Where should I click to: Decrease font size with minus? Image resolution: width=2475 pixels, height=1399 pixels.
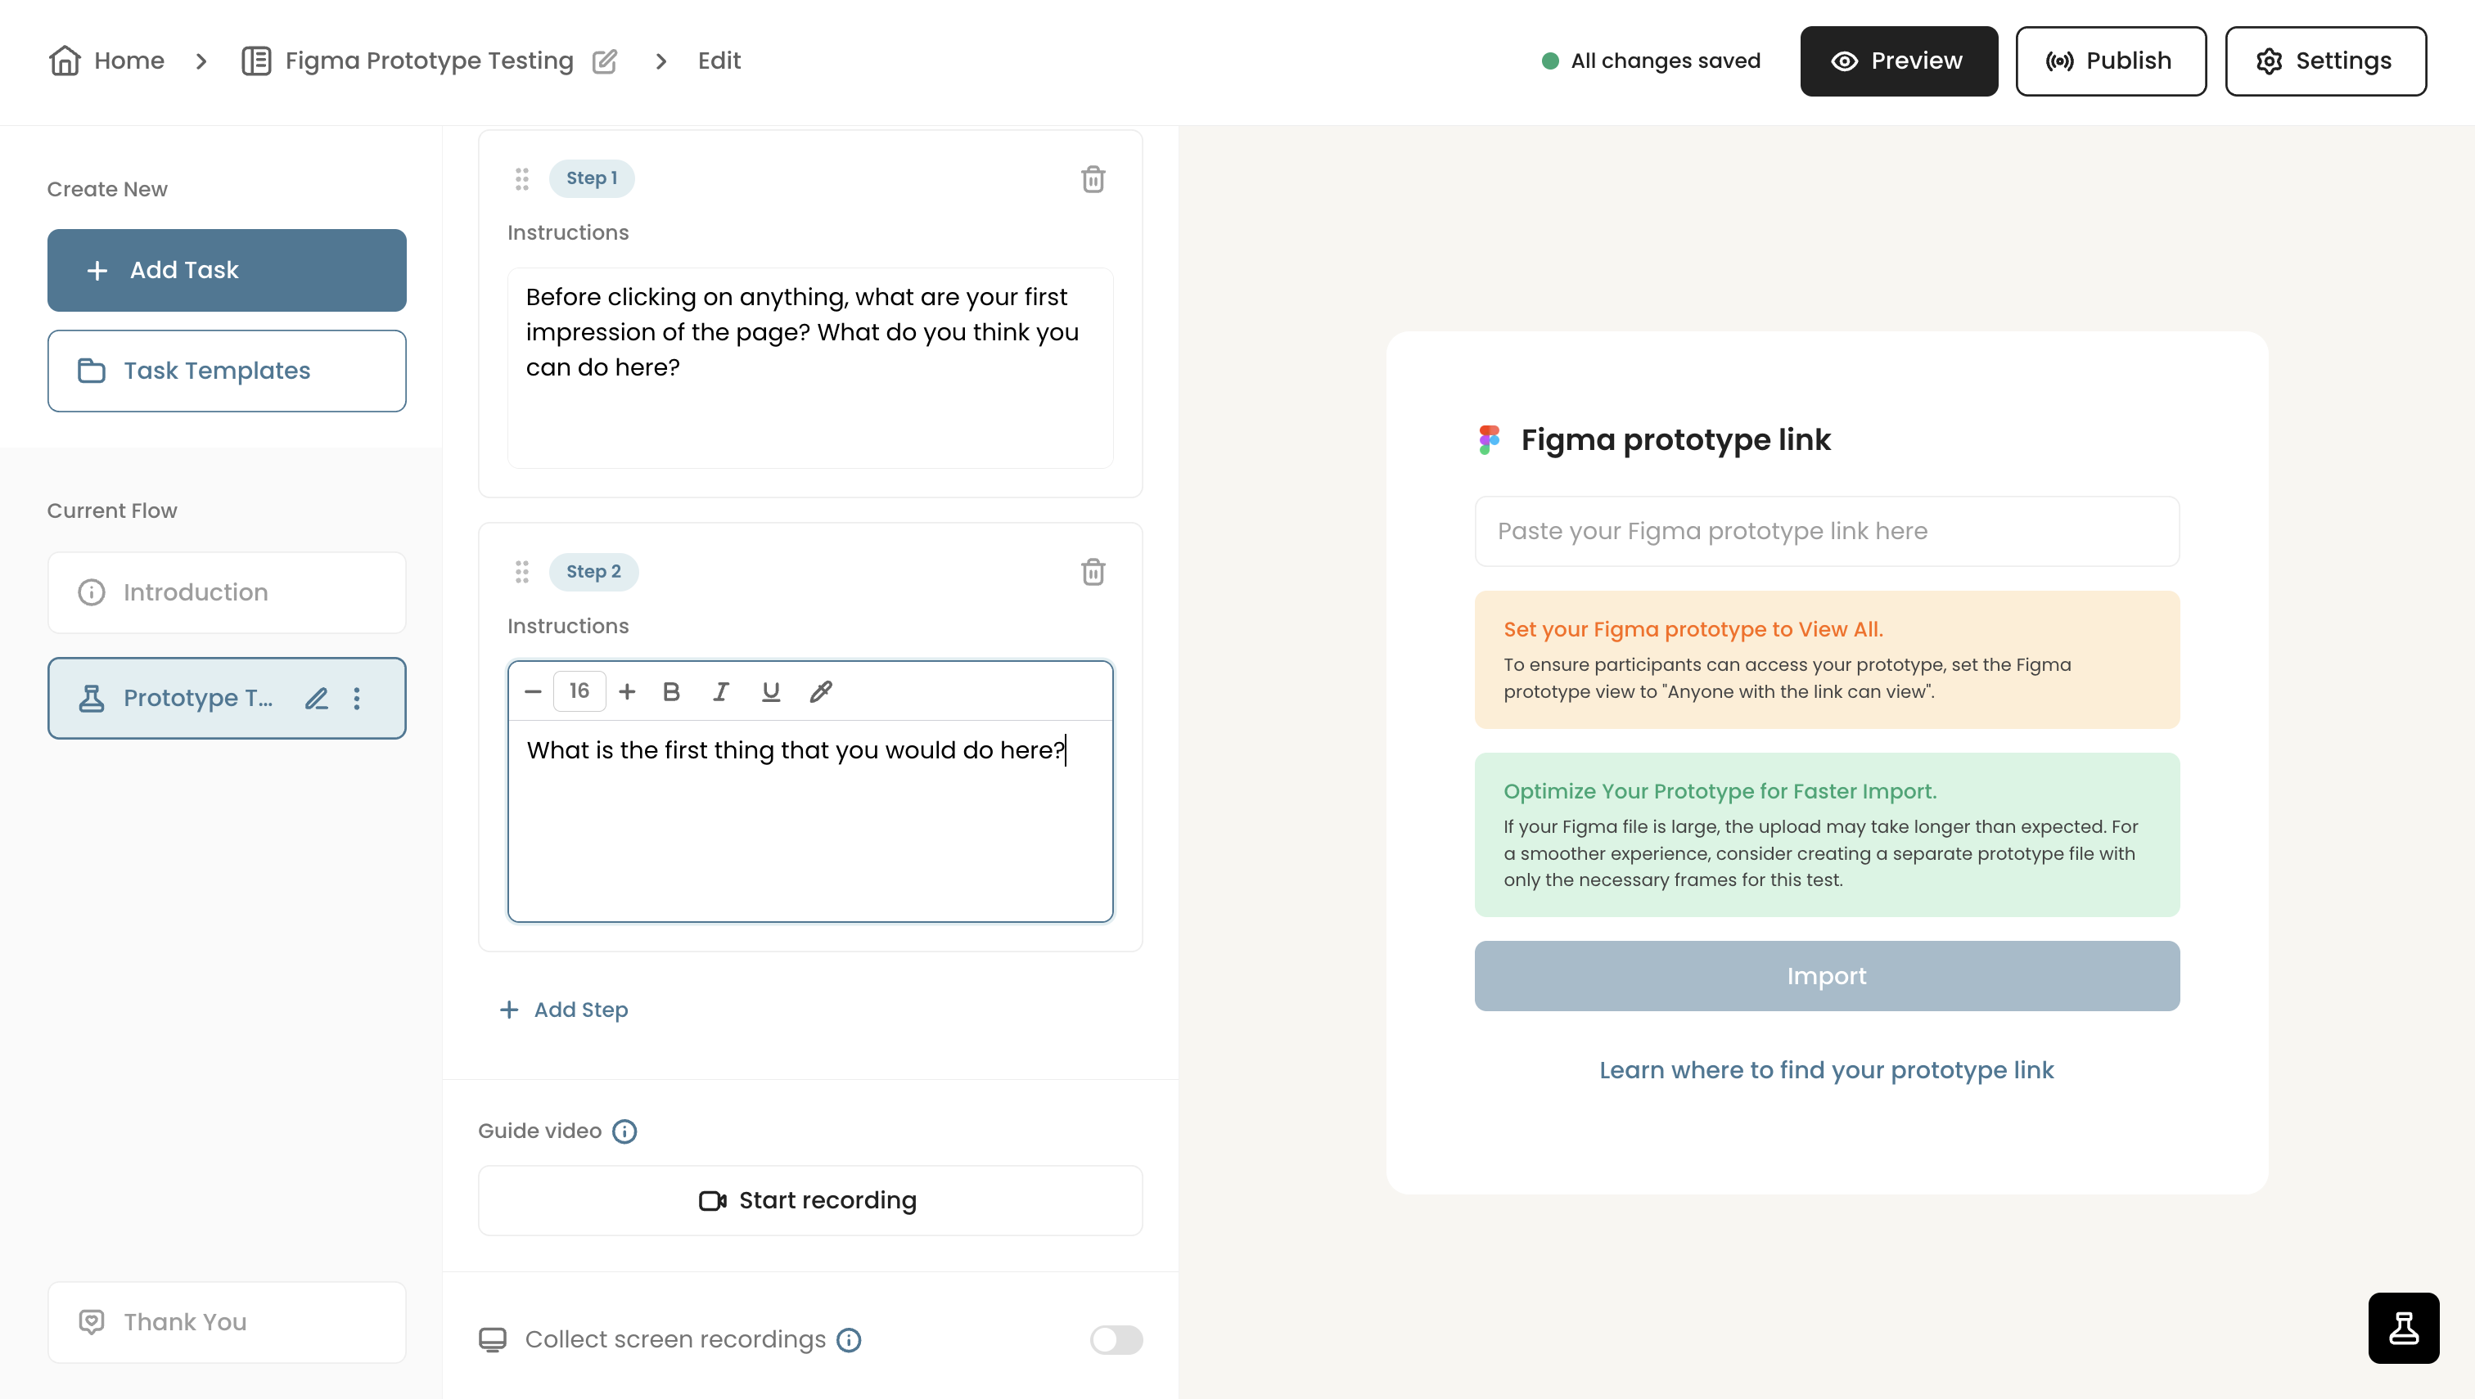pyautogui.click(x=533, y=692)
